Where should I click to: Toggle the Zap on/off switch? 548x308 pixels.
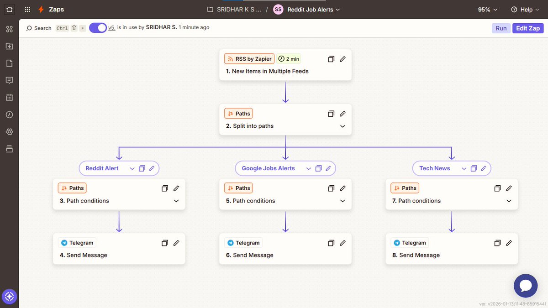(98, 28)
